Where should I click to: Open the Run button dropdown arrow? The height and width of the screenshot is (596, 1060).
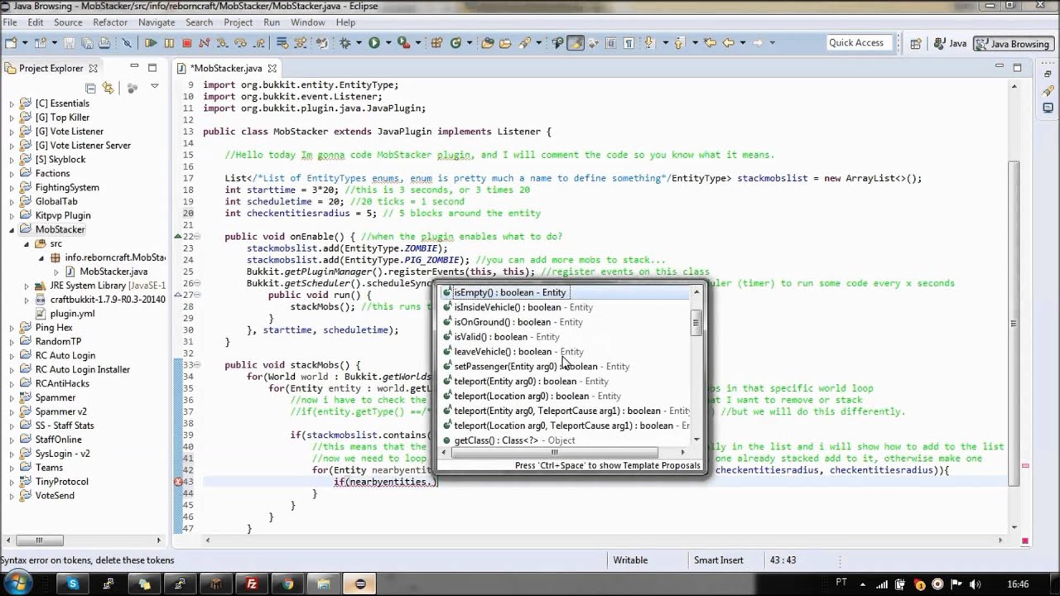pos(387,43)
